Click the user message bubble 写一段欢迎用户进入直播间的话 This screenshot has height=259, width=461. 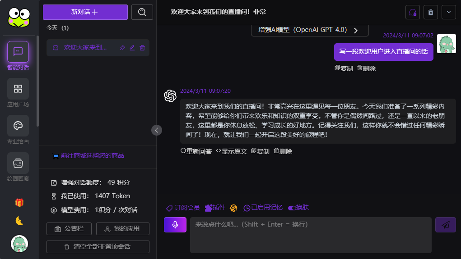(x=384, y=52)
